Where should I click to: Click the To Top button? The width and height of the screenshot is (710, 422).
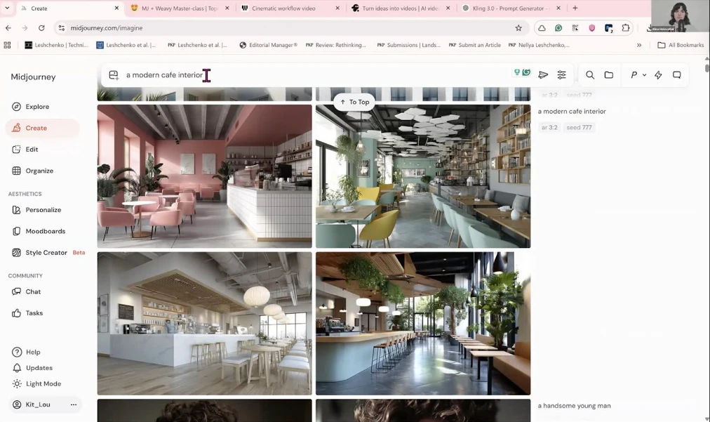(354, 102)
